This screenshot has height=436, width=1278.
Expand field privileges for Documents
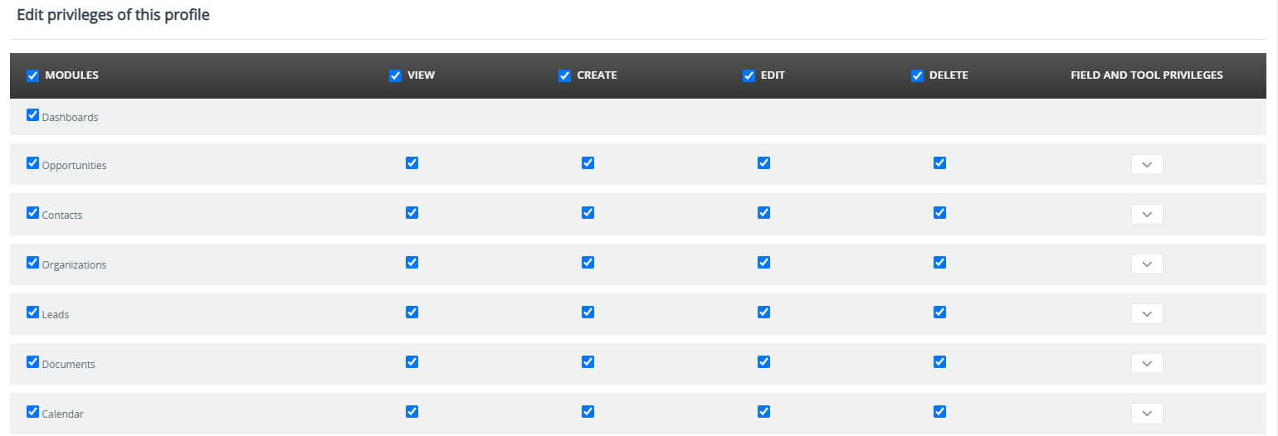[1147, 364]
